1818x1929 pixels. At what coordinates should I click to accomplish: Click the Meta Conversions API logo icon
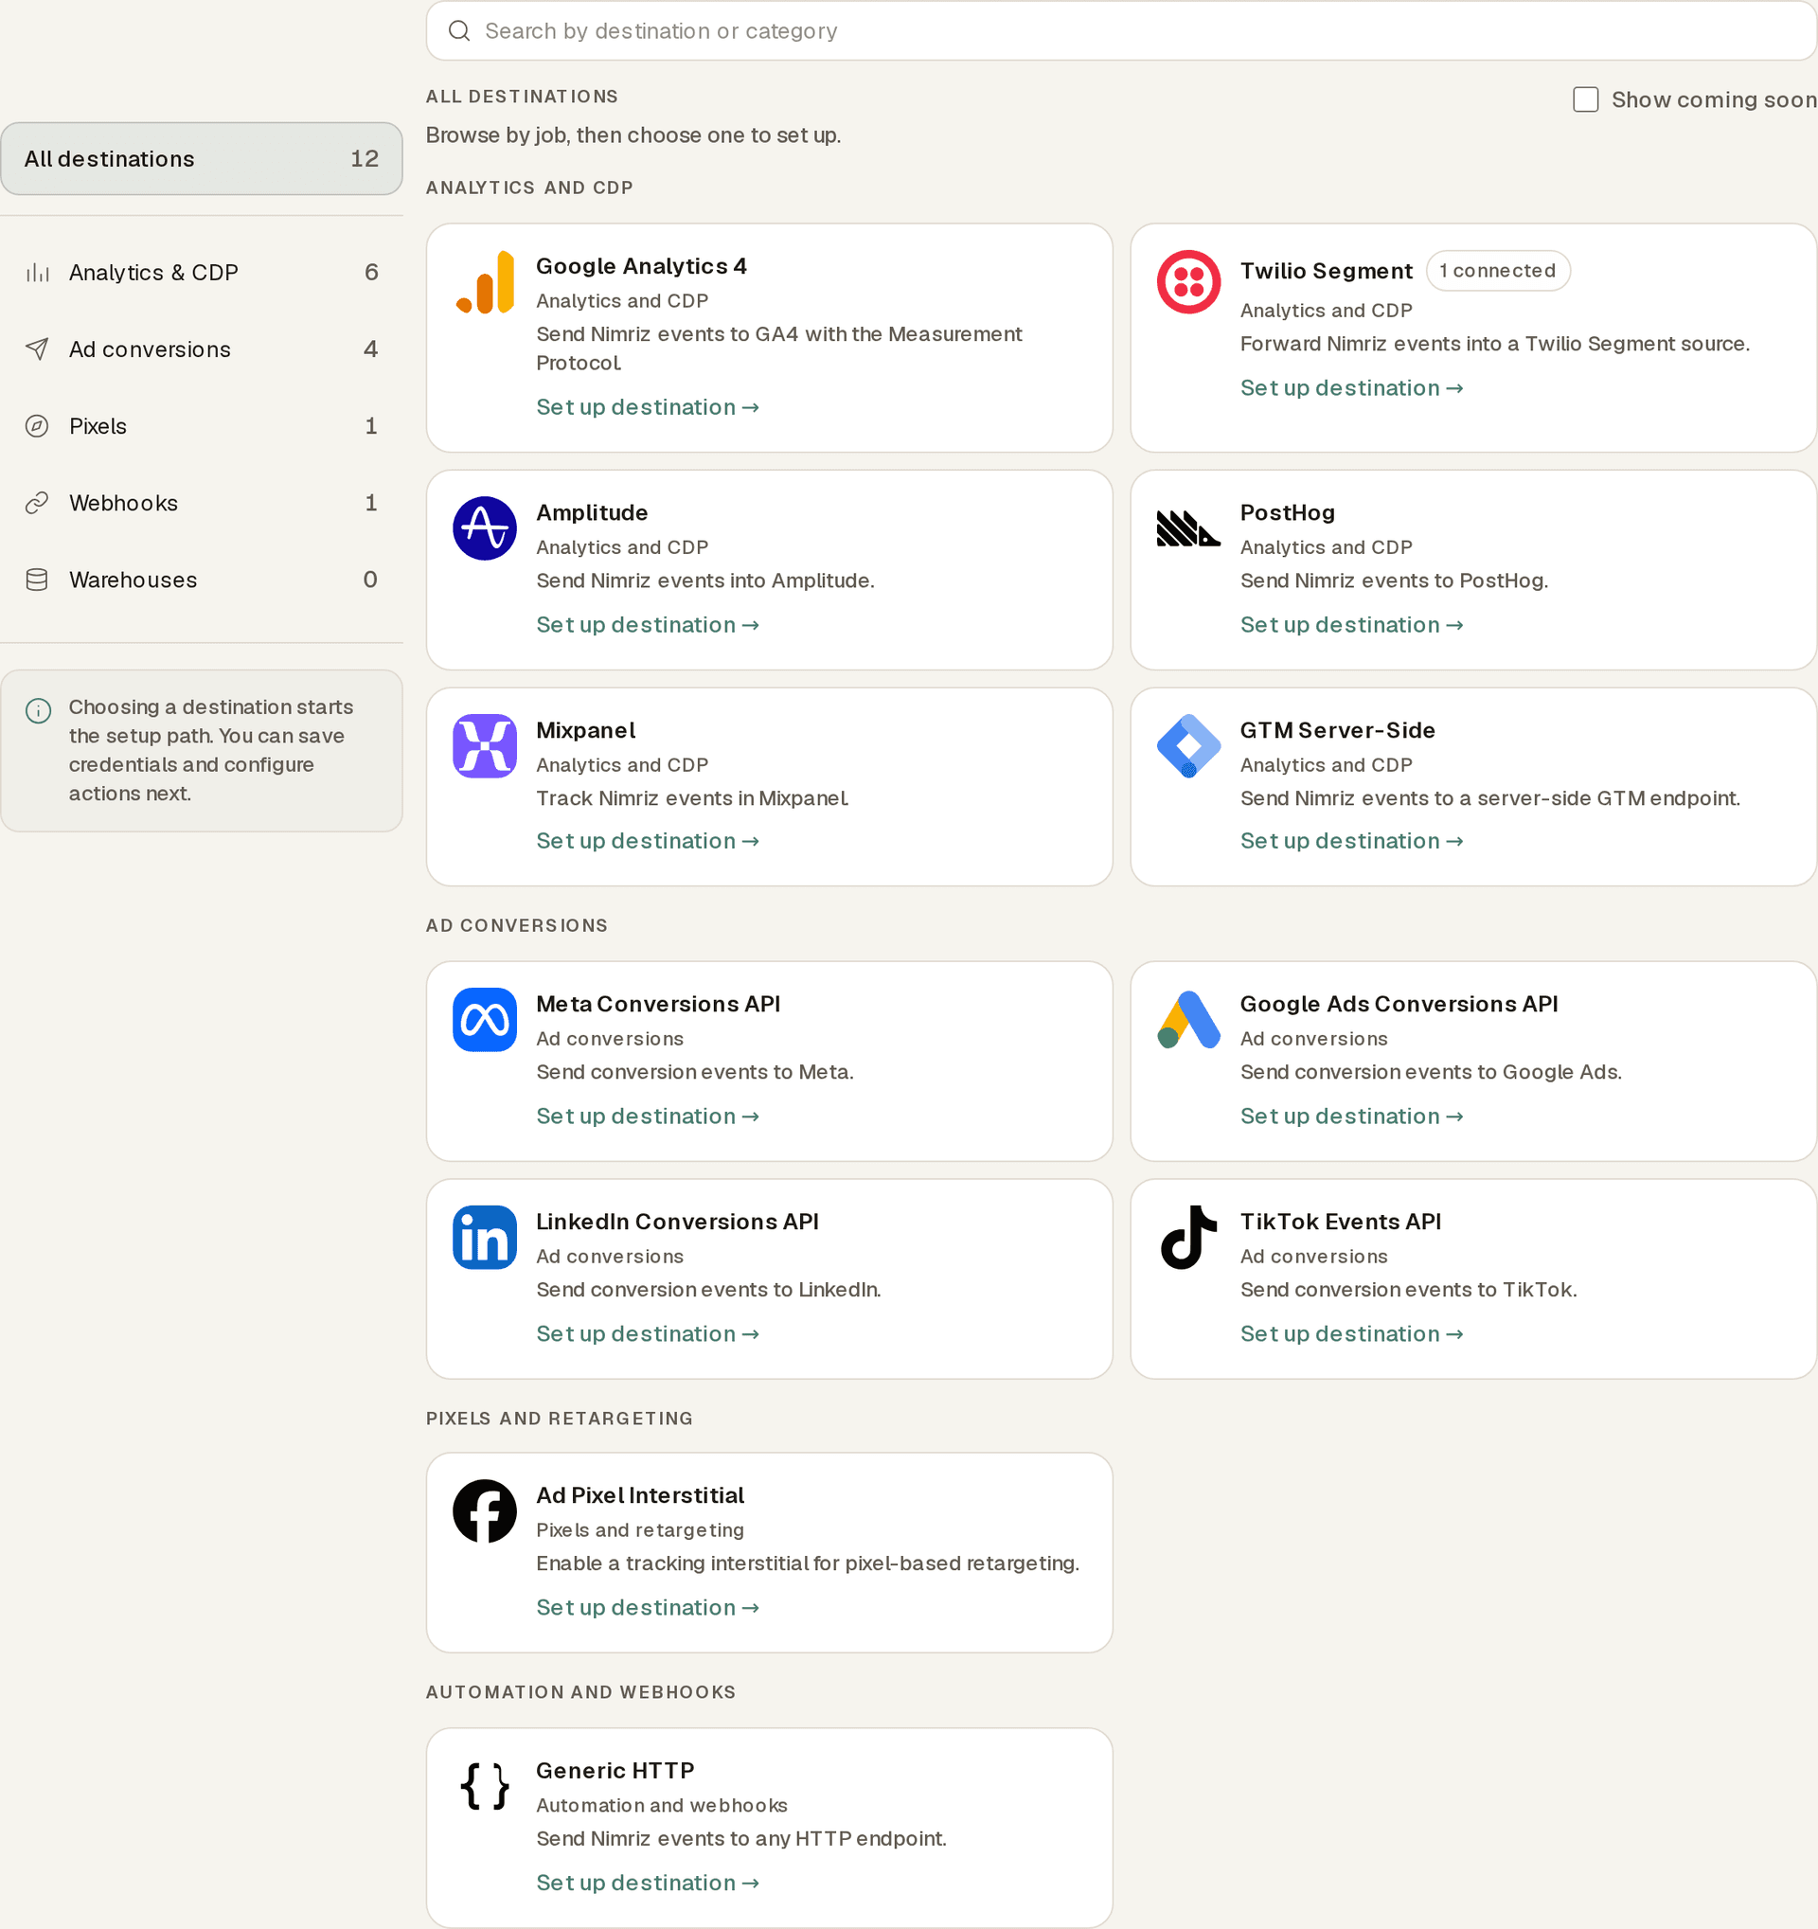click(x=484, y=1019)
